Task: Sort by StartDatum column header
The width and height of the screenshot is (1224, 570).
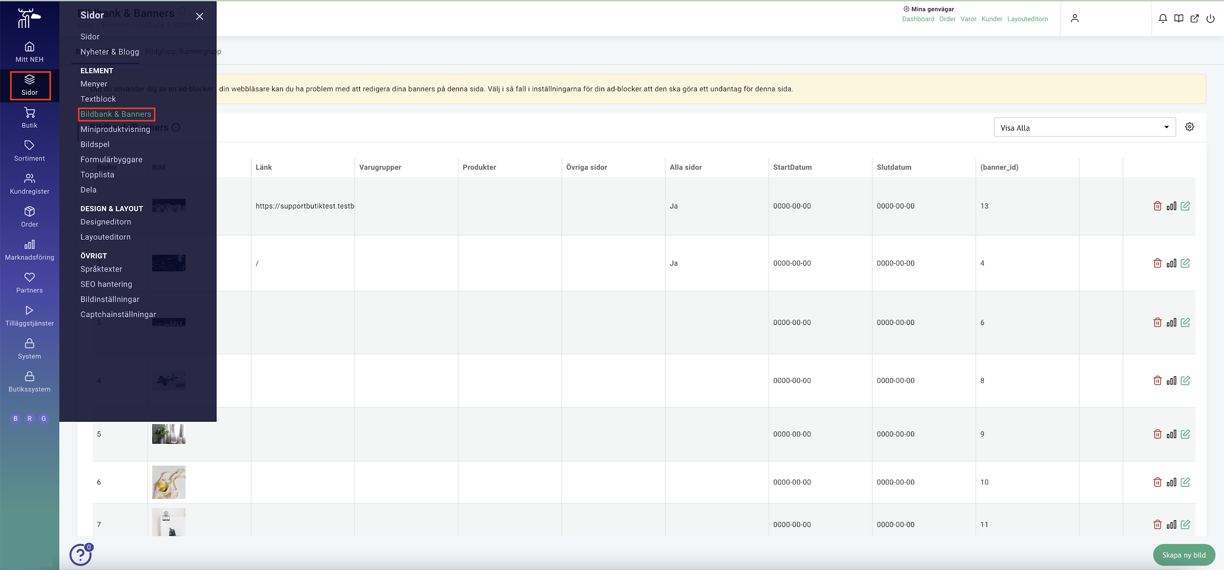Action: click(x=792, y=167)
